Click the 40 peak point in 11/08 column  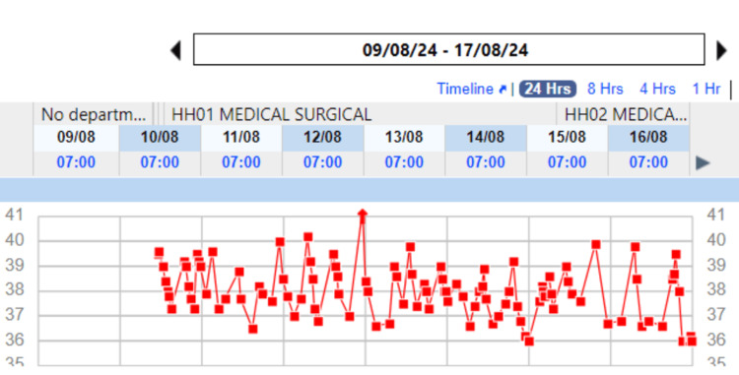click(280, 242)
